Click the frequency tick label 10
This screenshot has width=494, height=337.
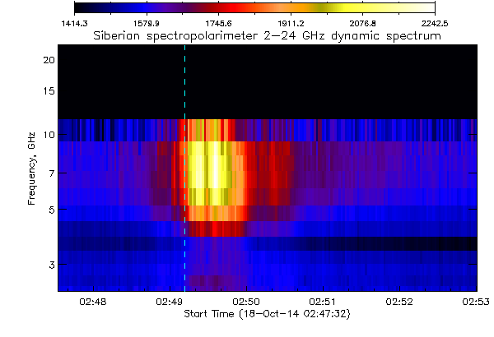pos(49,135)
